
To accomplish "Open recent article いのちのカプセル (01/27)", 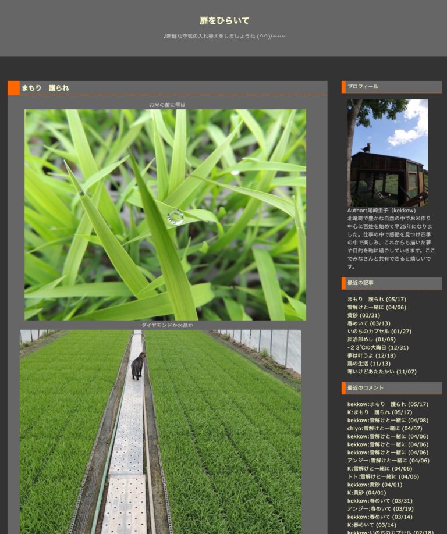I will tap(379, 332).
